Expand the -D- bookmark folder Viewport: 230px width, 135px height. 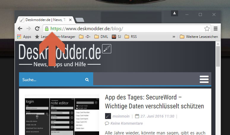pos(85,37)
